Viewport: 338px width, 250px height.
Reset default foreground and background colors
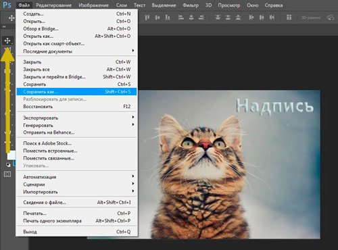click(x=8, y=165)
